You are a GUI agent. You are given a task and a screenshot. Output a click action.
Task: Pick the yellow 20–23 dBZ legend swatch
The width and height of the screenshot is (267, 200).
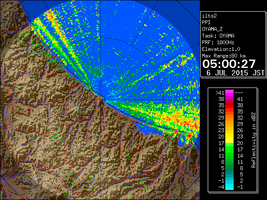coord(229,137)
